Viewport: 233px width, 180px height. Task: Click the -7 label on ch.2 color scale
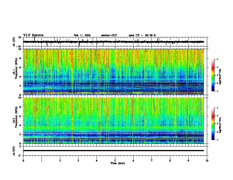point(217,140)
